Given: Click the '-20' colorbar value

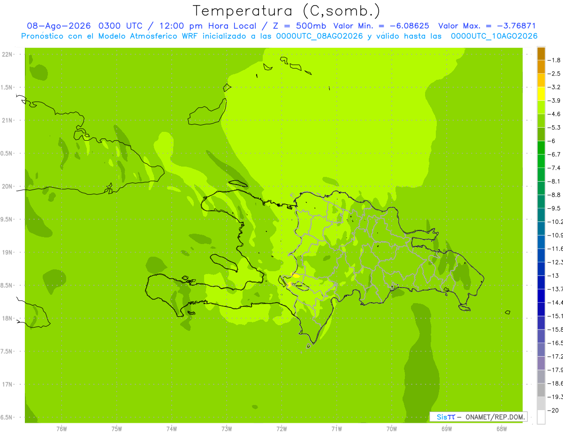Looking at the screenshot, I should tap(553, 410).
